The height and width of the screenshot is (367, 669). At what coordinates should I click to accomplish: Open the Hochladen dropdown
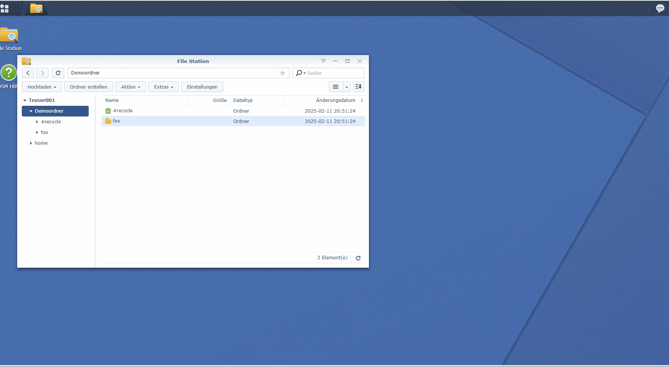coord(42,87)
